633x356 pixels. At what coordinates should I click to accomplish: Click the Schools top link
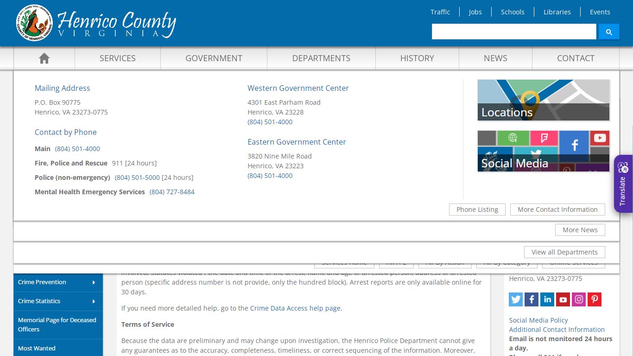coord(513,12)
